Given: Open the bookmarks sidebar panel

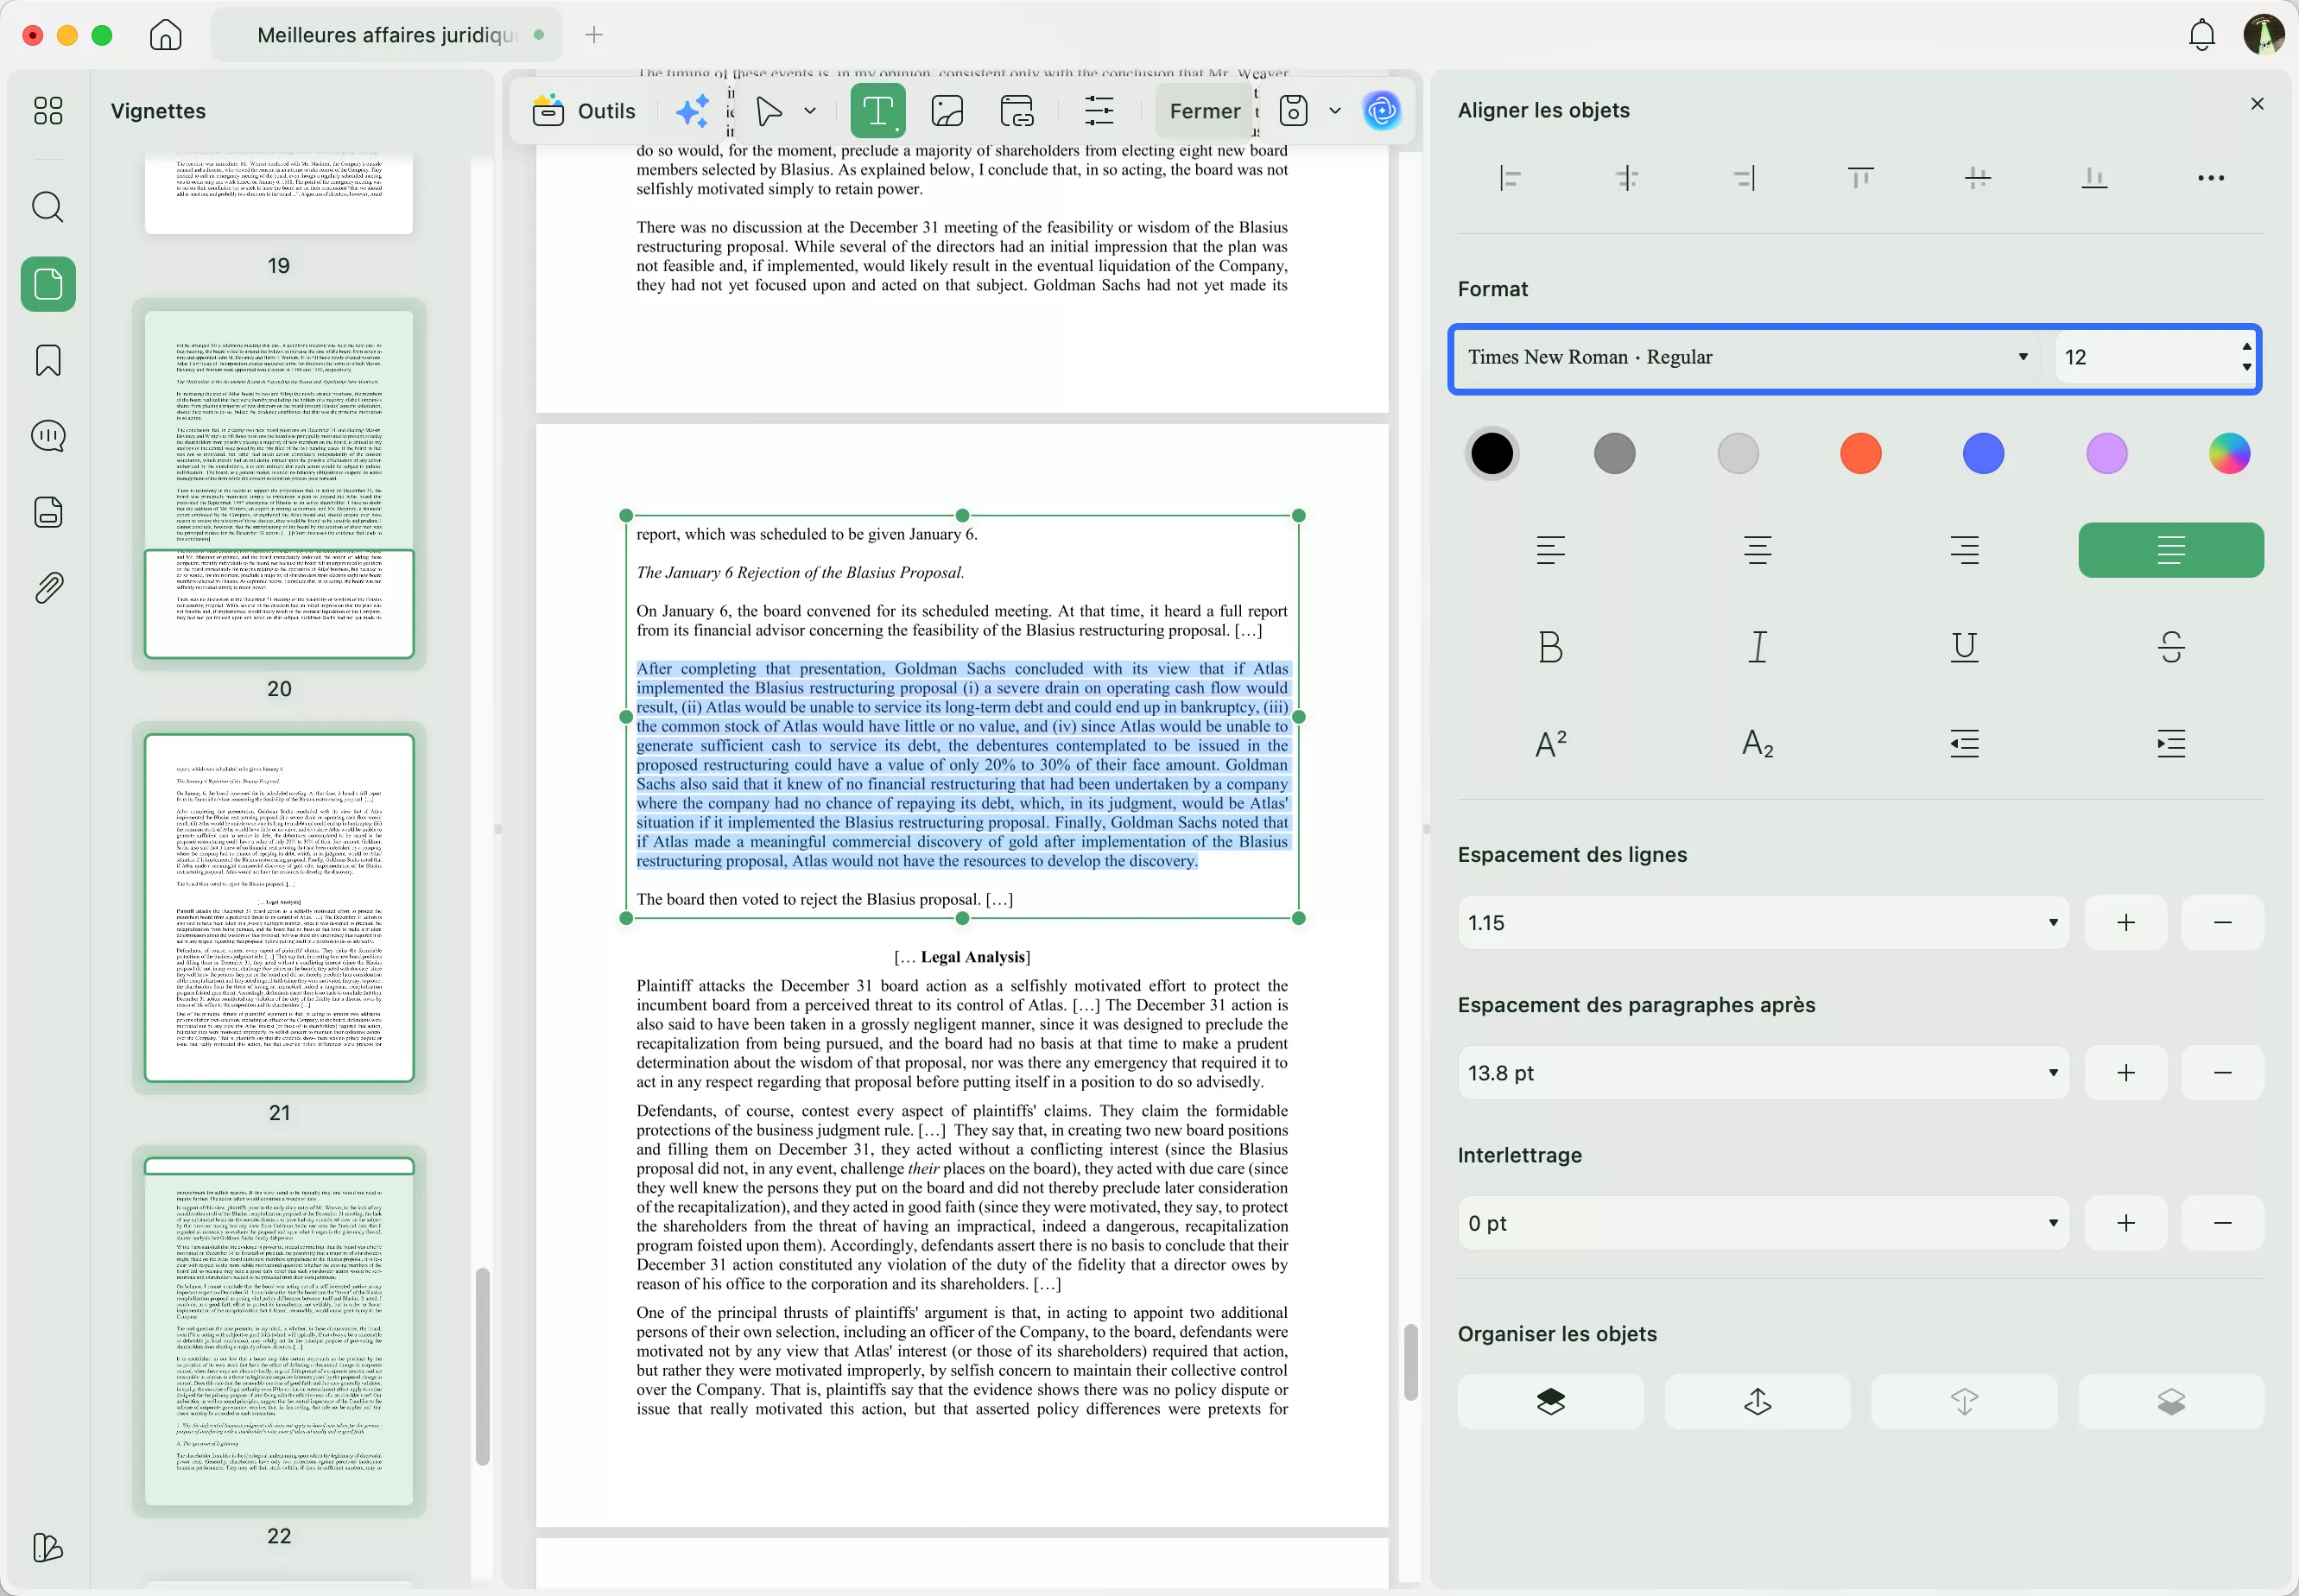Looking at the screenshot, I should 48,361.
